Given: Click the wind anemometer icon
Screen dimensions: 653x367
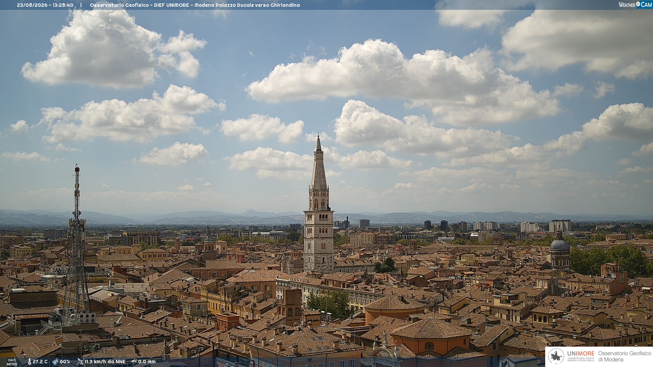Looking at the screenshot, I should (80, 362).
